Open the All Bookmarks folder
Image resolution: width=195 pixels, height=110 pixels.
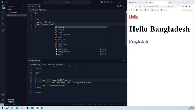pyautogui.click(x=188, y=10)
